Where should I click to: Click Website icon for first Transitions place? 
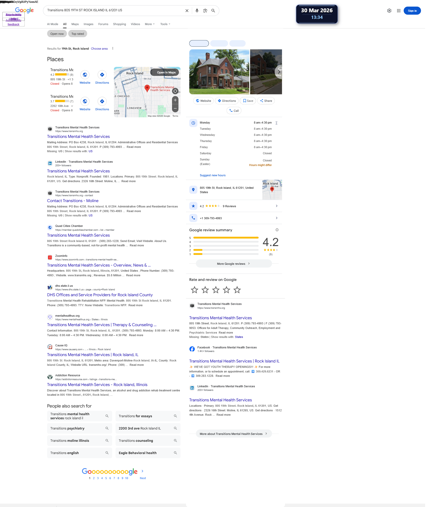pos(85,75)
